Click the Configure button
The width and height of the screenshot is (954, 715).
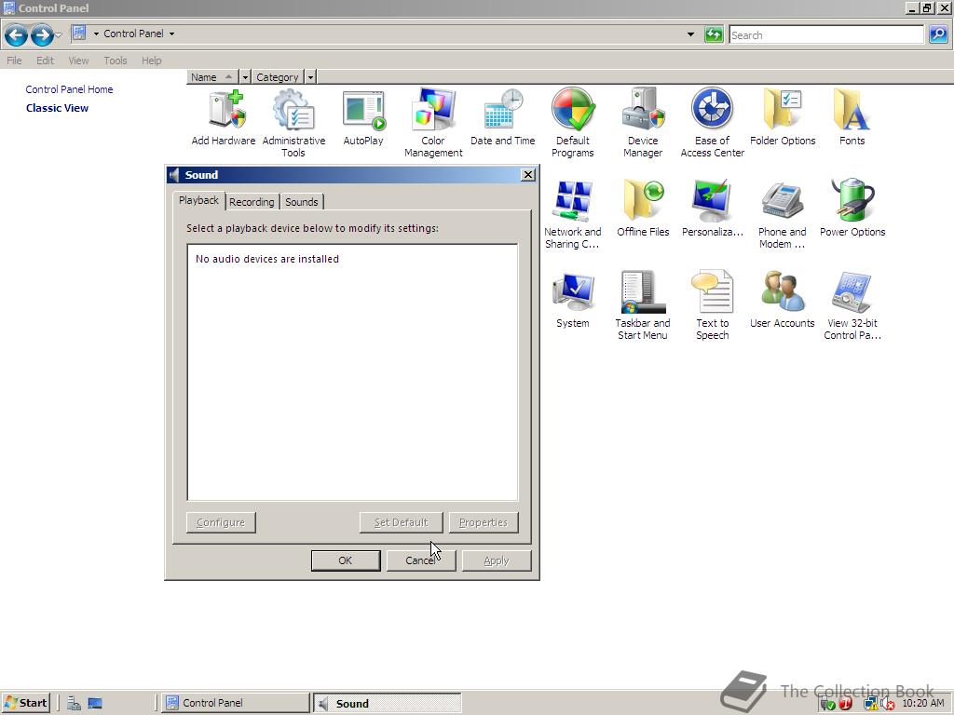(x=220, y=522)
